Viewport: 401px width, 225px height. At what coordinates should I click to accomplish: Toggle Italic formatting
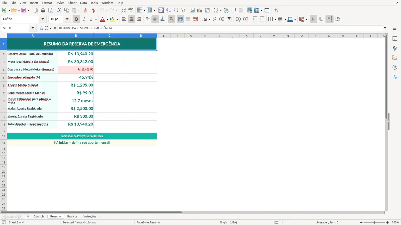pos(84,19)
